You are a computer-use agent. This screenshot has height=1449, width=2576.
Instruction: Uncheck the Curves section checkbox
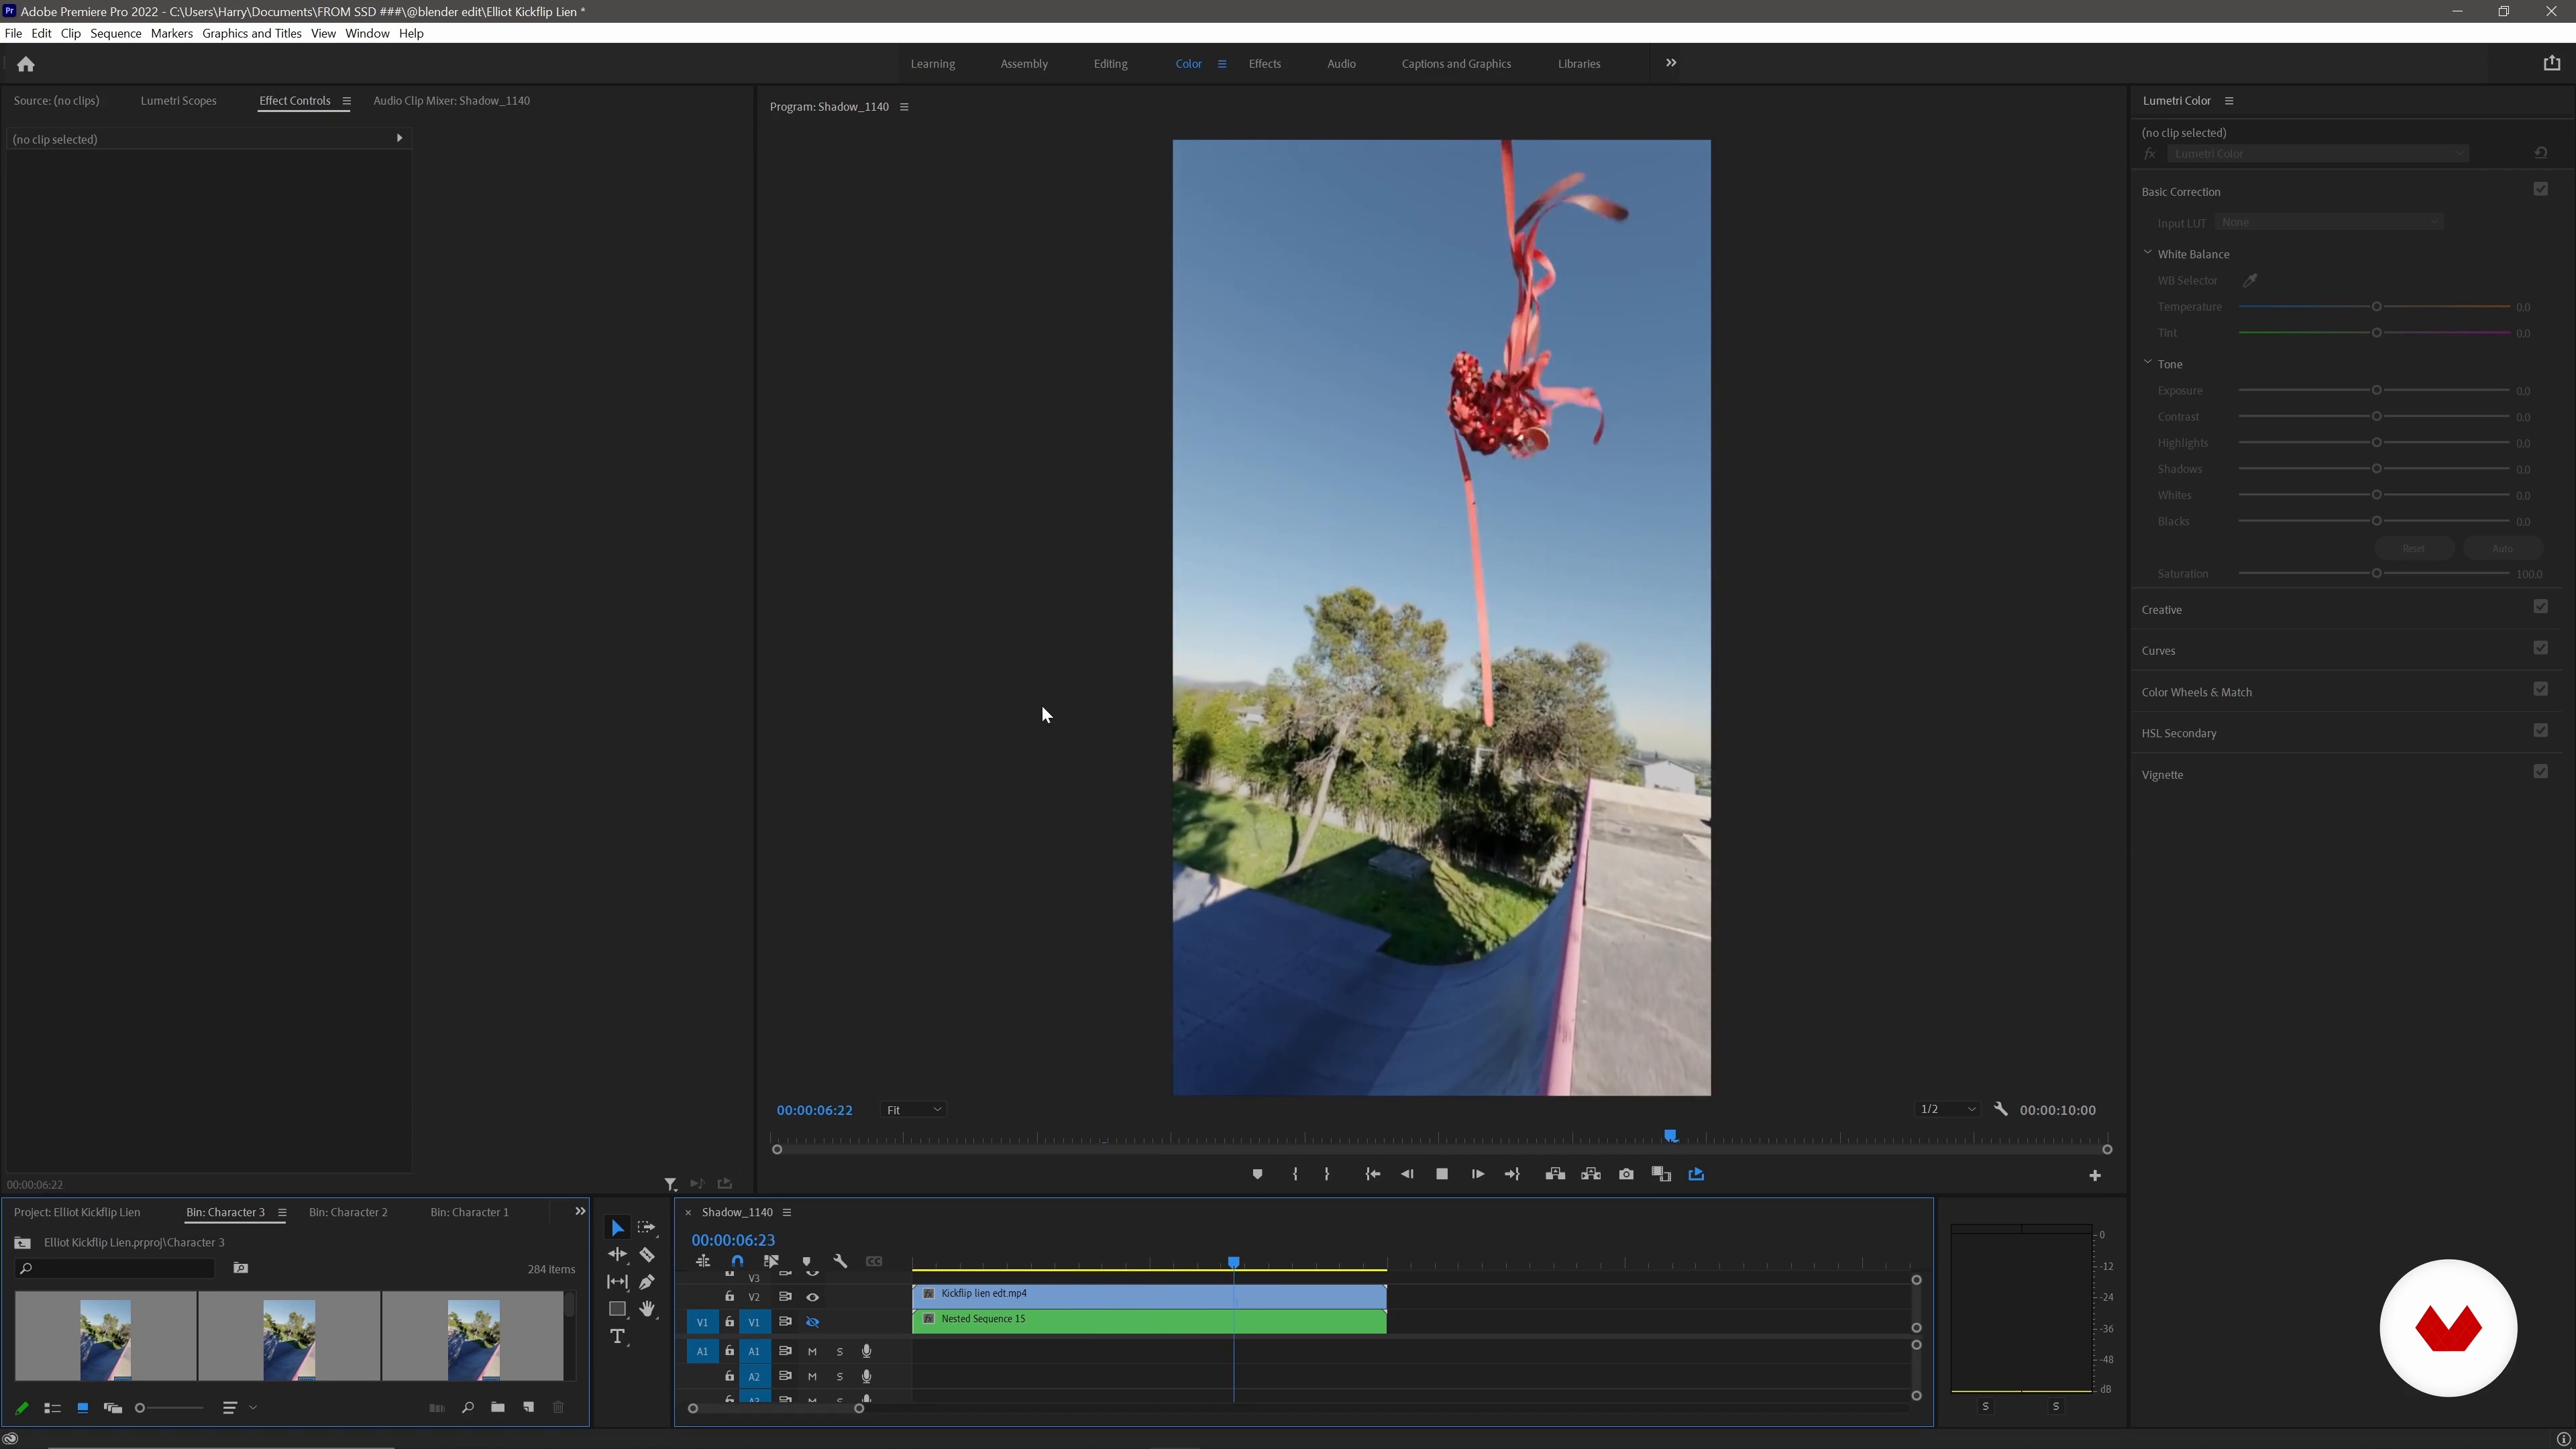(x=2540, y=648)
